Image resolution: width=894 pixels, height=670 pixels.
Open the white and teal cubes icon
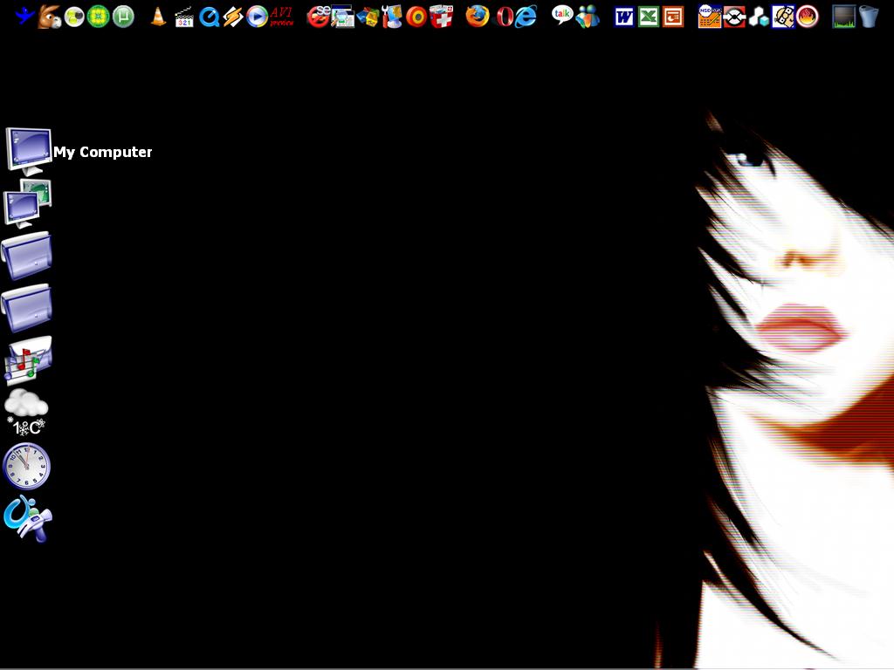(x=759, y=17)
